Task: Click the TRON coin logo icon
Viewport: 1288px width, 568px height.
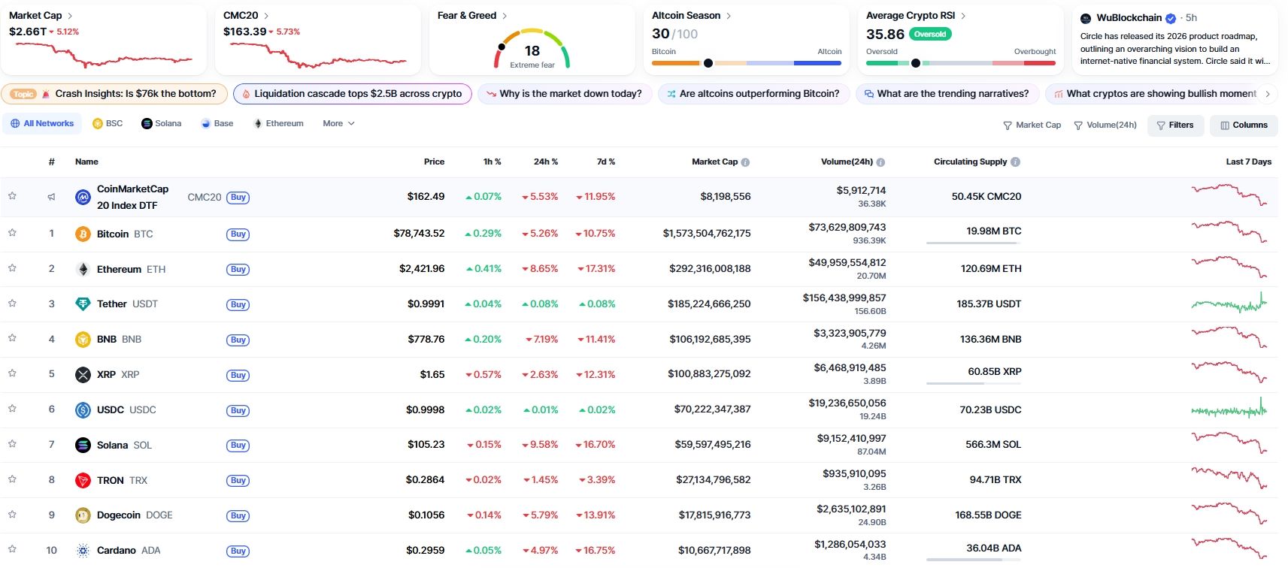Action: tap(83, 480)
